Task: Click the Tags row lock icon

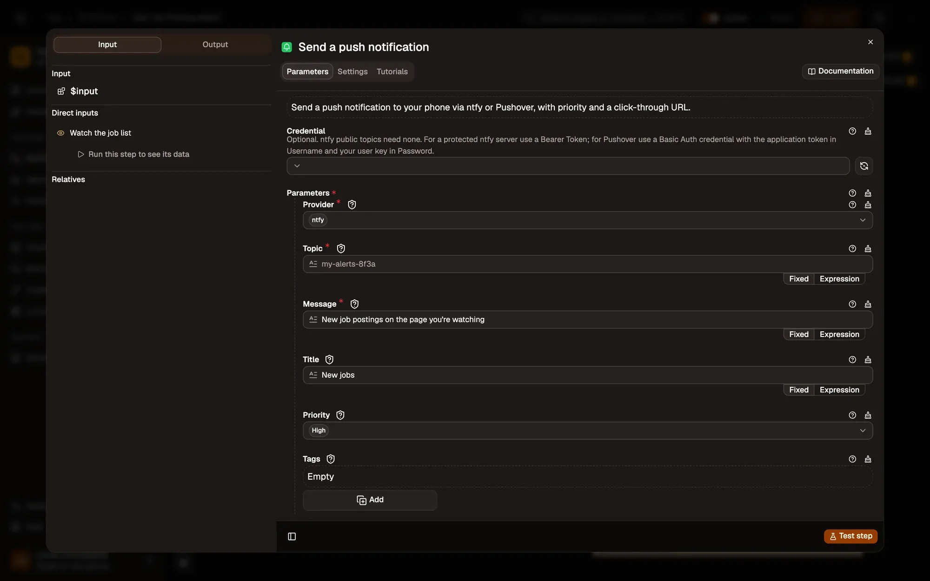Action: pos(868,459)
